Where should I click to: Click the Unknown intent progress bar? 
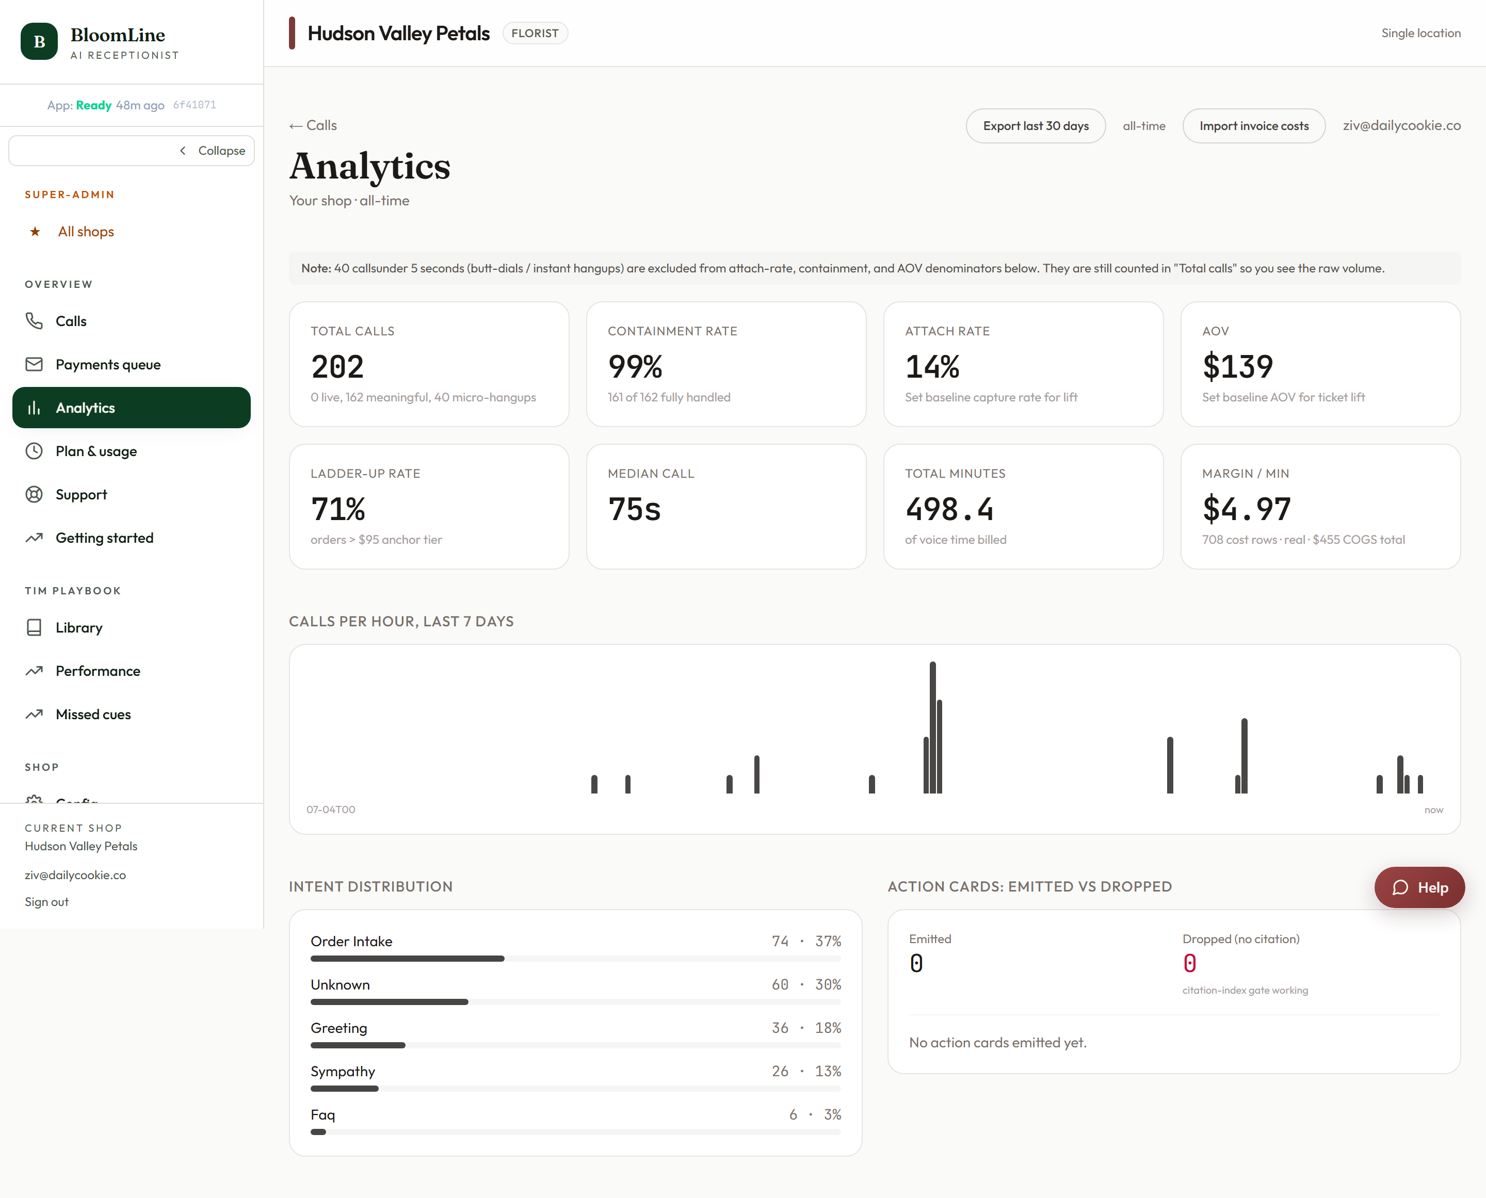coord(576,1002)
